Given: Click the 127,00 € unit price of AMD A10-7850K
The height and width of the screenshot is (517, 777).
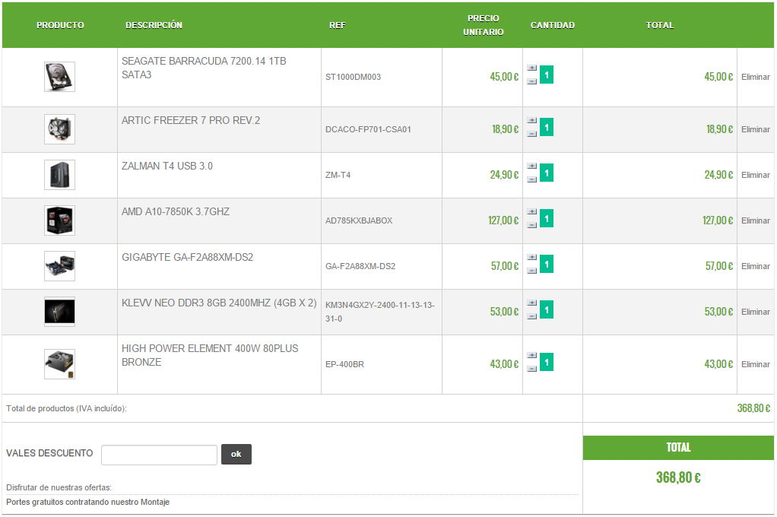Looking at the screenshot, I should [x=503, y=220].
